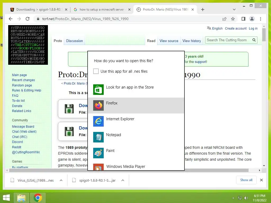Select Firefox to open the file
Viewport: 271px width, 203px height.
(x=136, y=105)
